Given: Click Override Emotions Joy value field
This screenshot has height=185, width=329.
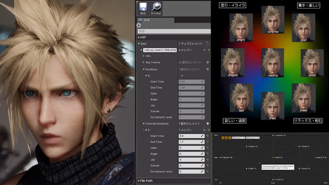Looking at the screenshot, I should click(191, 160).
